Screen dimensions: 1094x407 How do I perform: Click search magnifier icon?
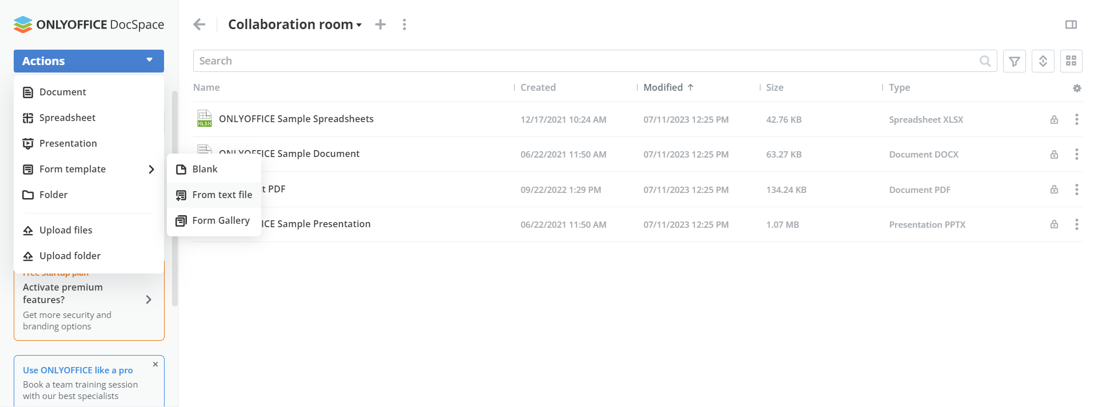(985, 61)
